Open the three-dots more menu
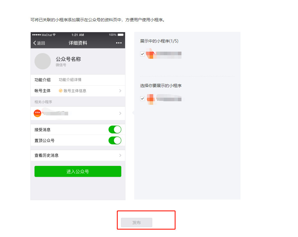 tap(119, 43)
